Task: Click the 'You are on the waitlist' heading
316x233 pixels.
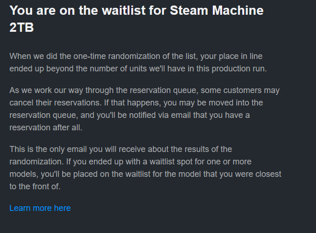Action: click(x=136, y=19)
